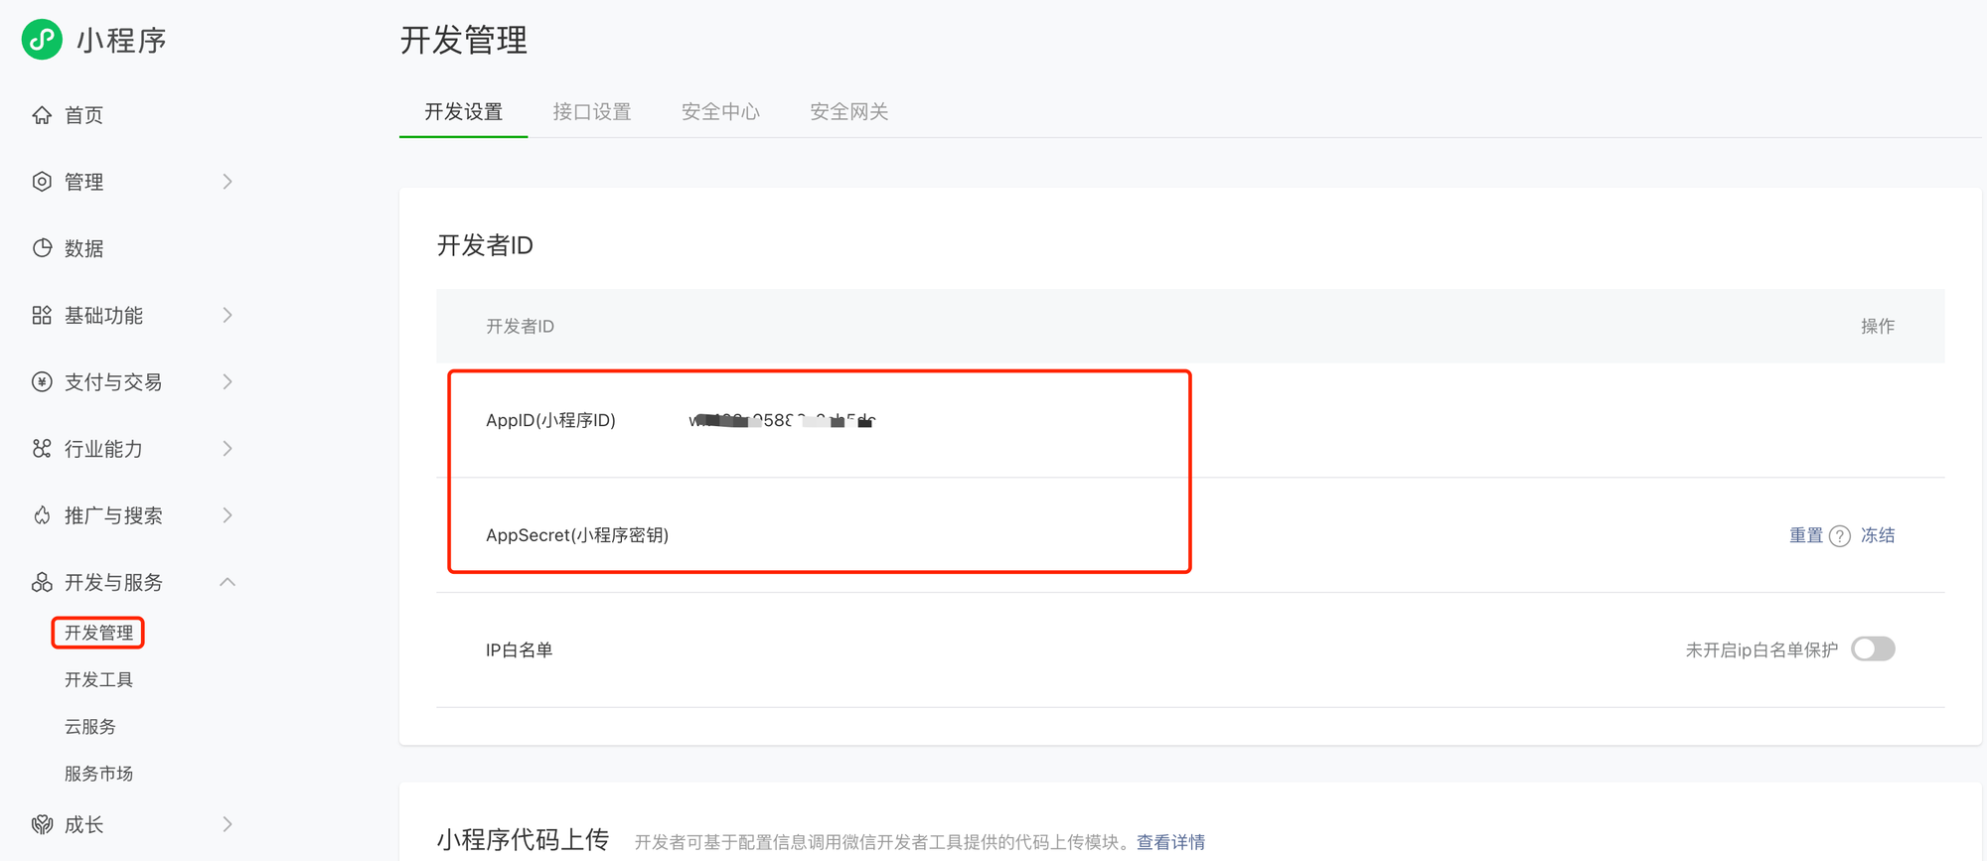The height and width of the screenshot is (861, 1987).
Task: Go to 首页 in the sidebar
Action: [x=83, y=115]
